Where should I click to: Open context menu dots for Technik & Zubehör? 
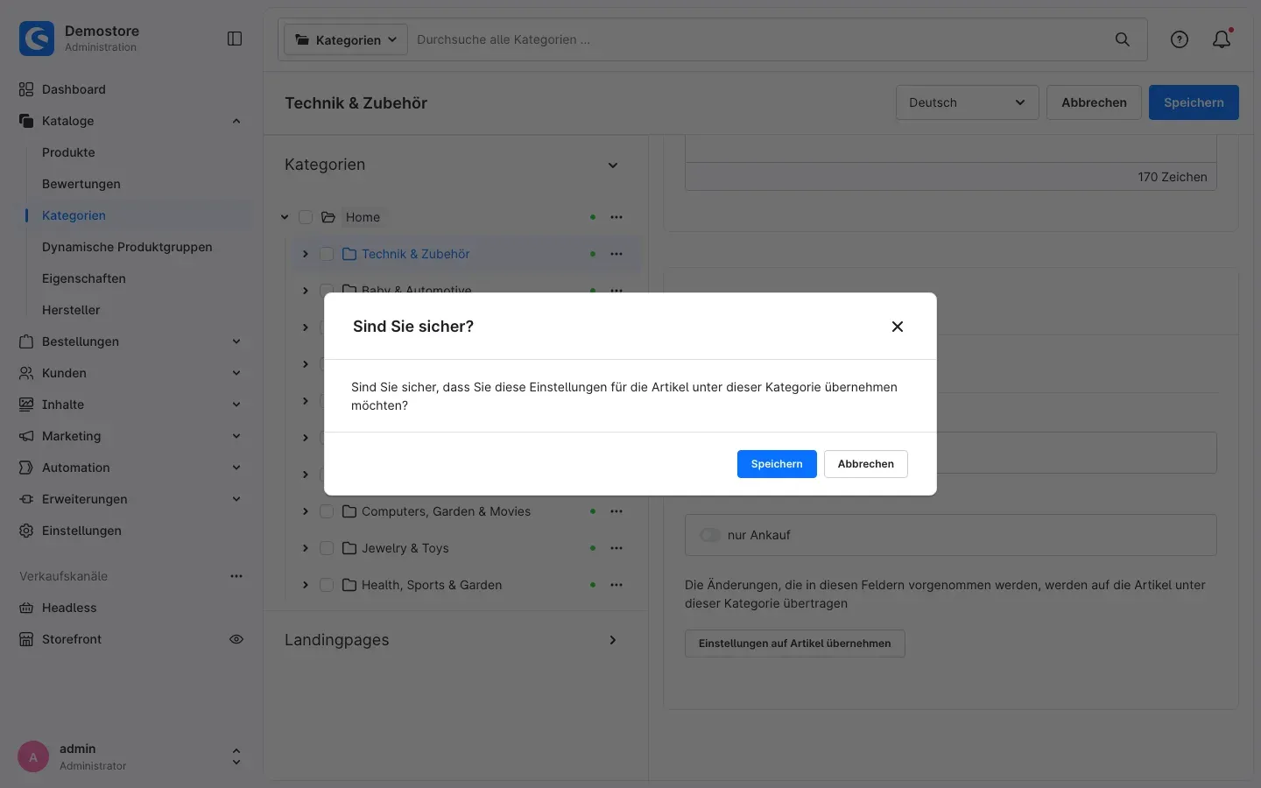click(616, 254)
